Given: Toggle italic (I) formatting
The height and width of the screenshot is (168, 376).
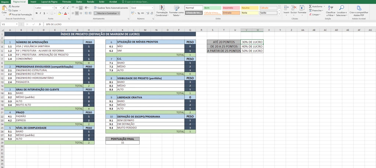Looking at the screenshot, I should [40, 13].
